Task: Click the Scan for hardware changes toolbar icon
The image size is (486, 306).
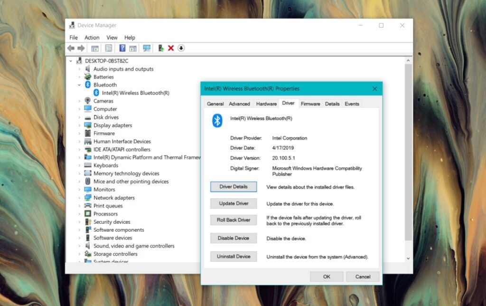Action: tap(147, 48)
